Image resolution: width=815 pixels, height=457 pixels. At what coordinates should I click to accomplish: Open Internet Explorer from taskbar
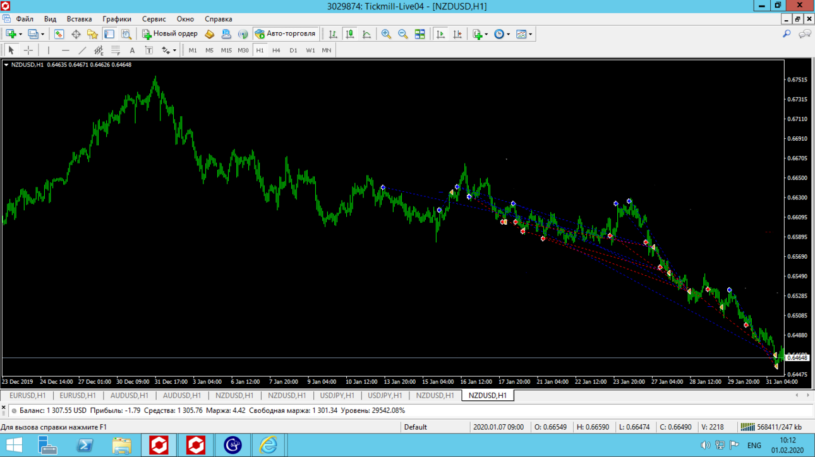pos(269,445)
